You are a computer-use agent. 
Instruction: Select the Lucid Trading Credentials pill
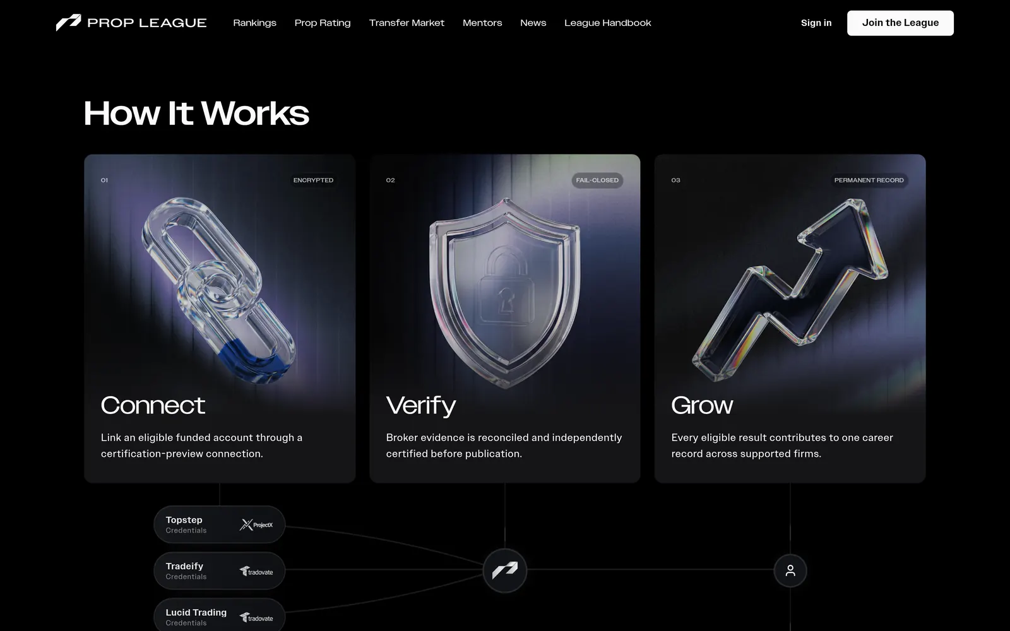coord(220,615)
